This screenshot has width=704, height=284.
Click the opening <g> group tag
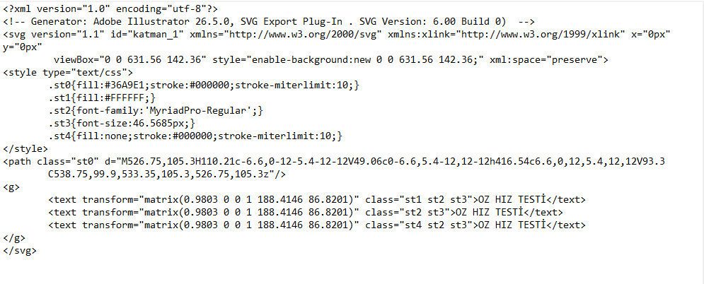(x=11, y=187)
